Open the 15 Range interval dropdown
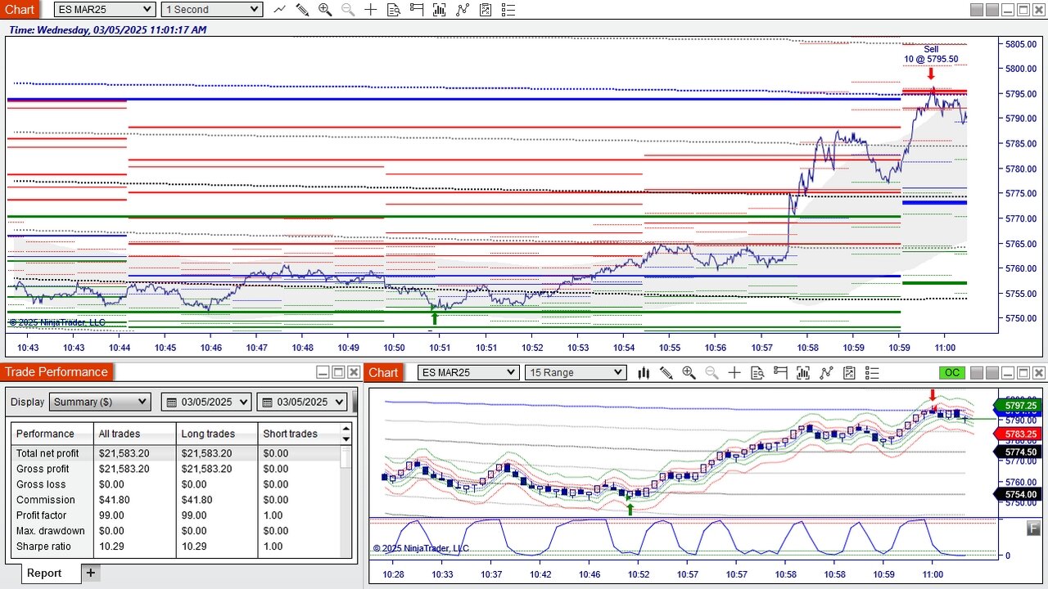The width and height of the screenshot is (1048, 589). [x=576, y=373]
